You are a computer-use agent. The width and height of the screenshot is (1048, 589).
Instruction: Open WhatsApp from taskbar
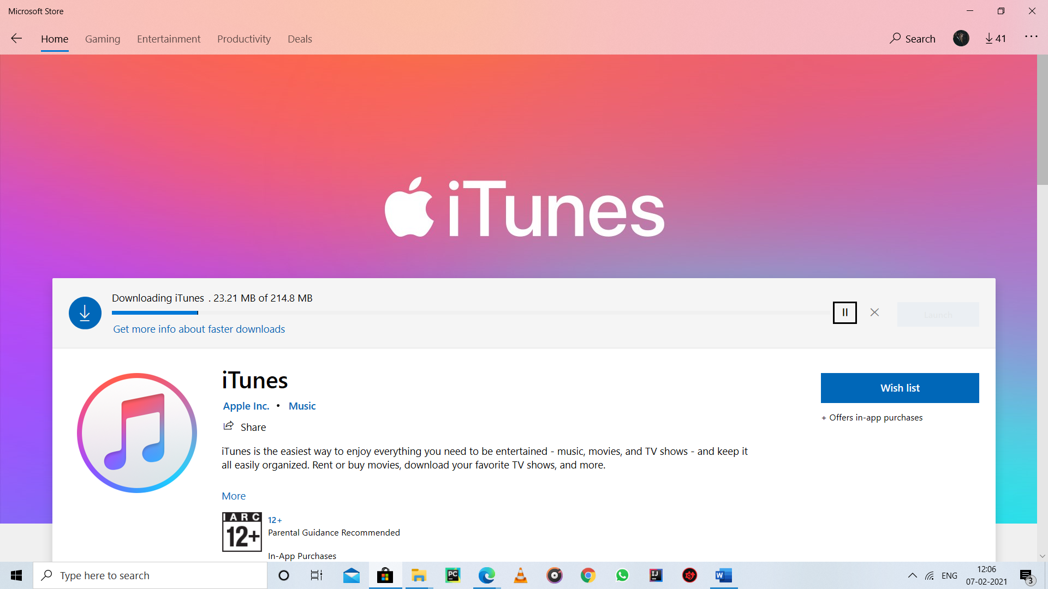coord(622,575)
